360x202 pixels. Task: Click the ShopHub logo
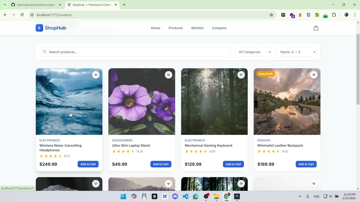point(51,28)
